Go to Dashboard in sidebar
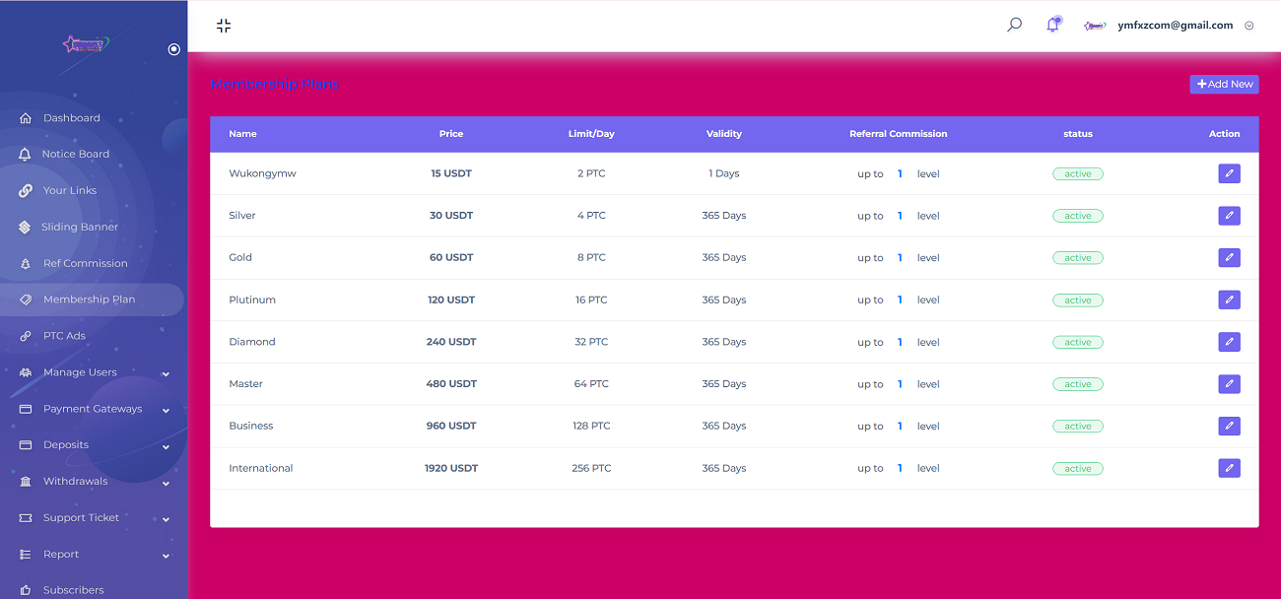The height and width of the screenshot is (599, 1281). (x=71, y=118)
